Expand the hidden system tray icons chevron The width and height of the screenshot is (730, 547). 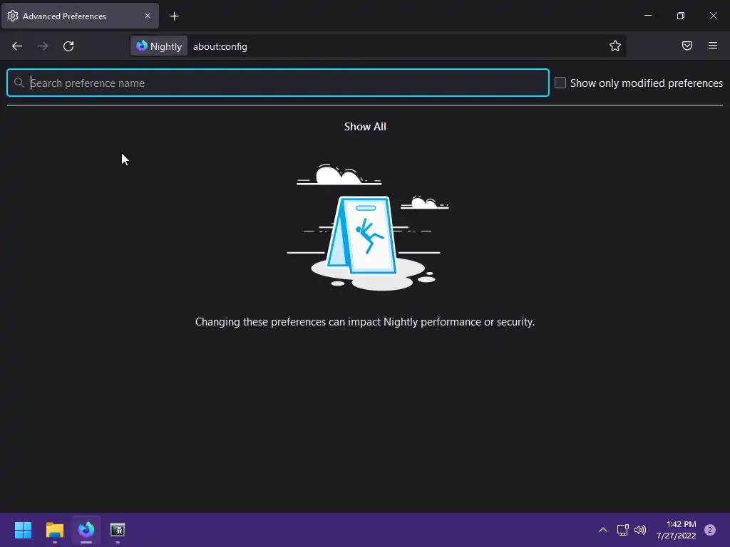pyautogui.click(x=603, y=530)
